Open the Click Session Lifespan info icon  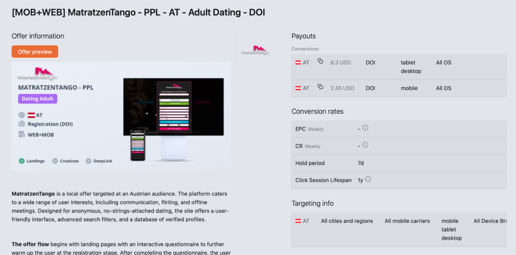coord(368,179)
